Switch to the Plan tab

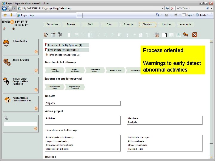coord(109,24)
